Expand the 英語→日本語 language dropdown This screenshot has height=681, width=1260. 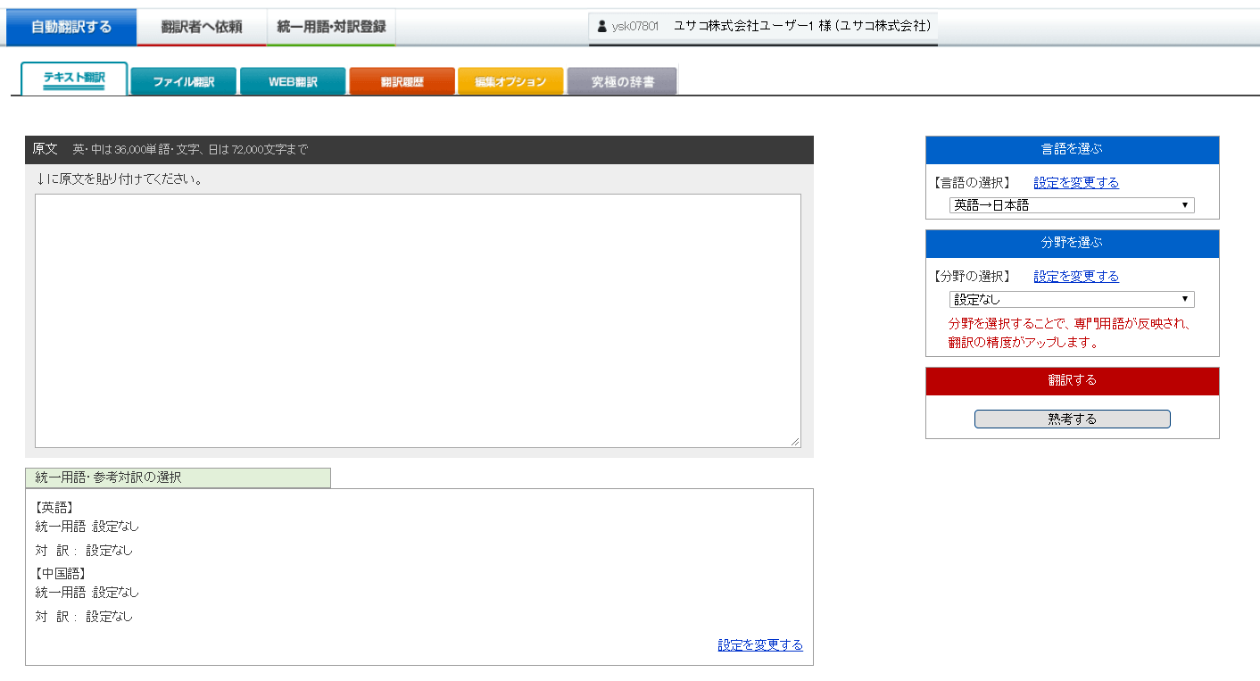pyautogui.click(x=1071, y=205)
